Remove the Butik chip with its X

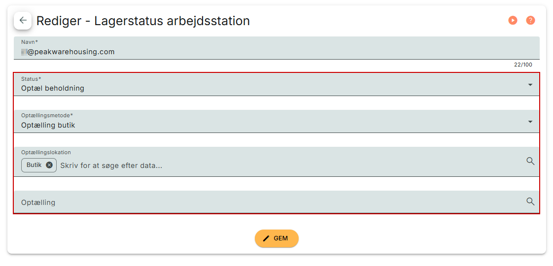(49, 165)
